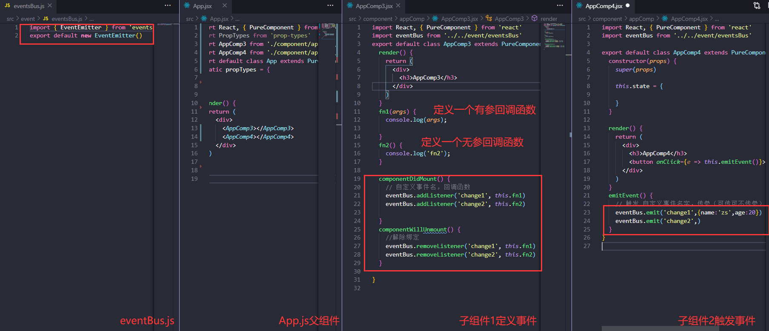Click '<AppComp3></AppComp3>' on App.jsx line 13
The width and height of the screenshot is (769, 331).
pos(258,128)
